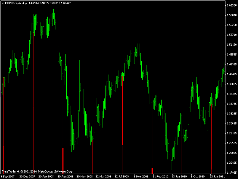Click the 1 Nov 2009 date label

[x=141, y=176]
